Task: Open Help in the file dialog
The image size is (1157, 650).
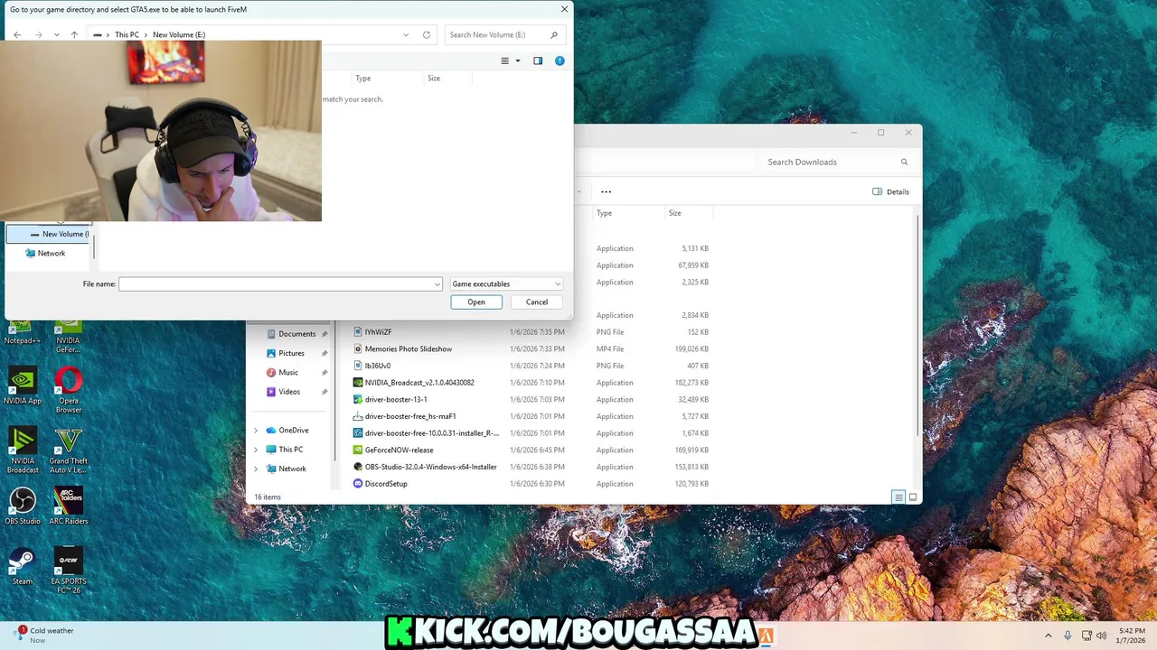Action: click(x=560, y=60)
